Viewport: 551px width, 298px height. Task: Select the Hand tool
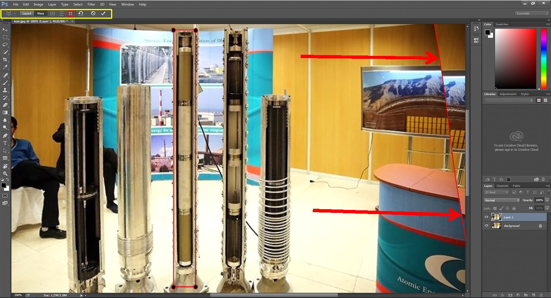click(x=5, y=166)
